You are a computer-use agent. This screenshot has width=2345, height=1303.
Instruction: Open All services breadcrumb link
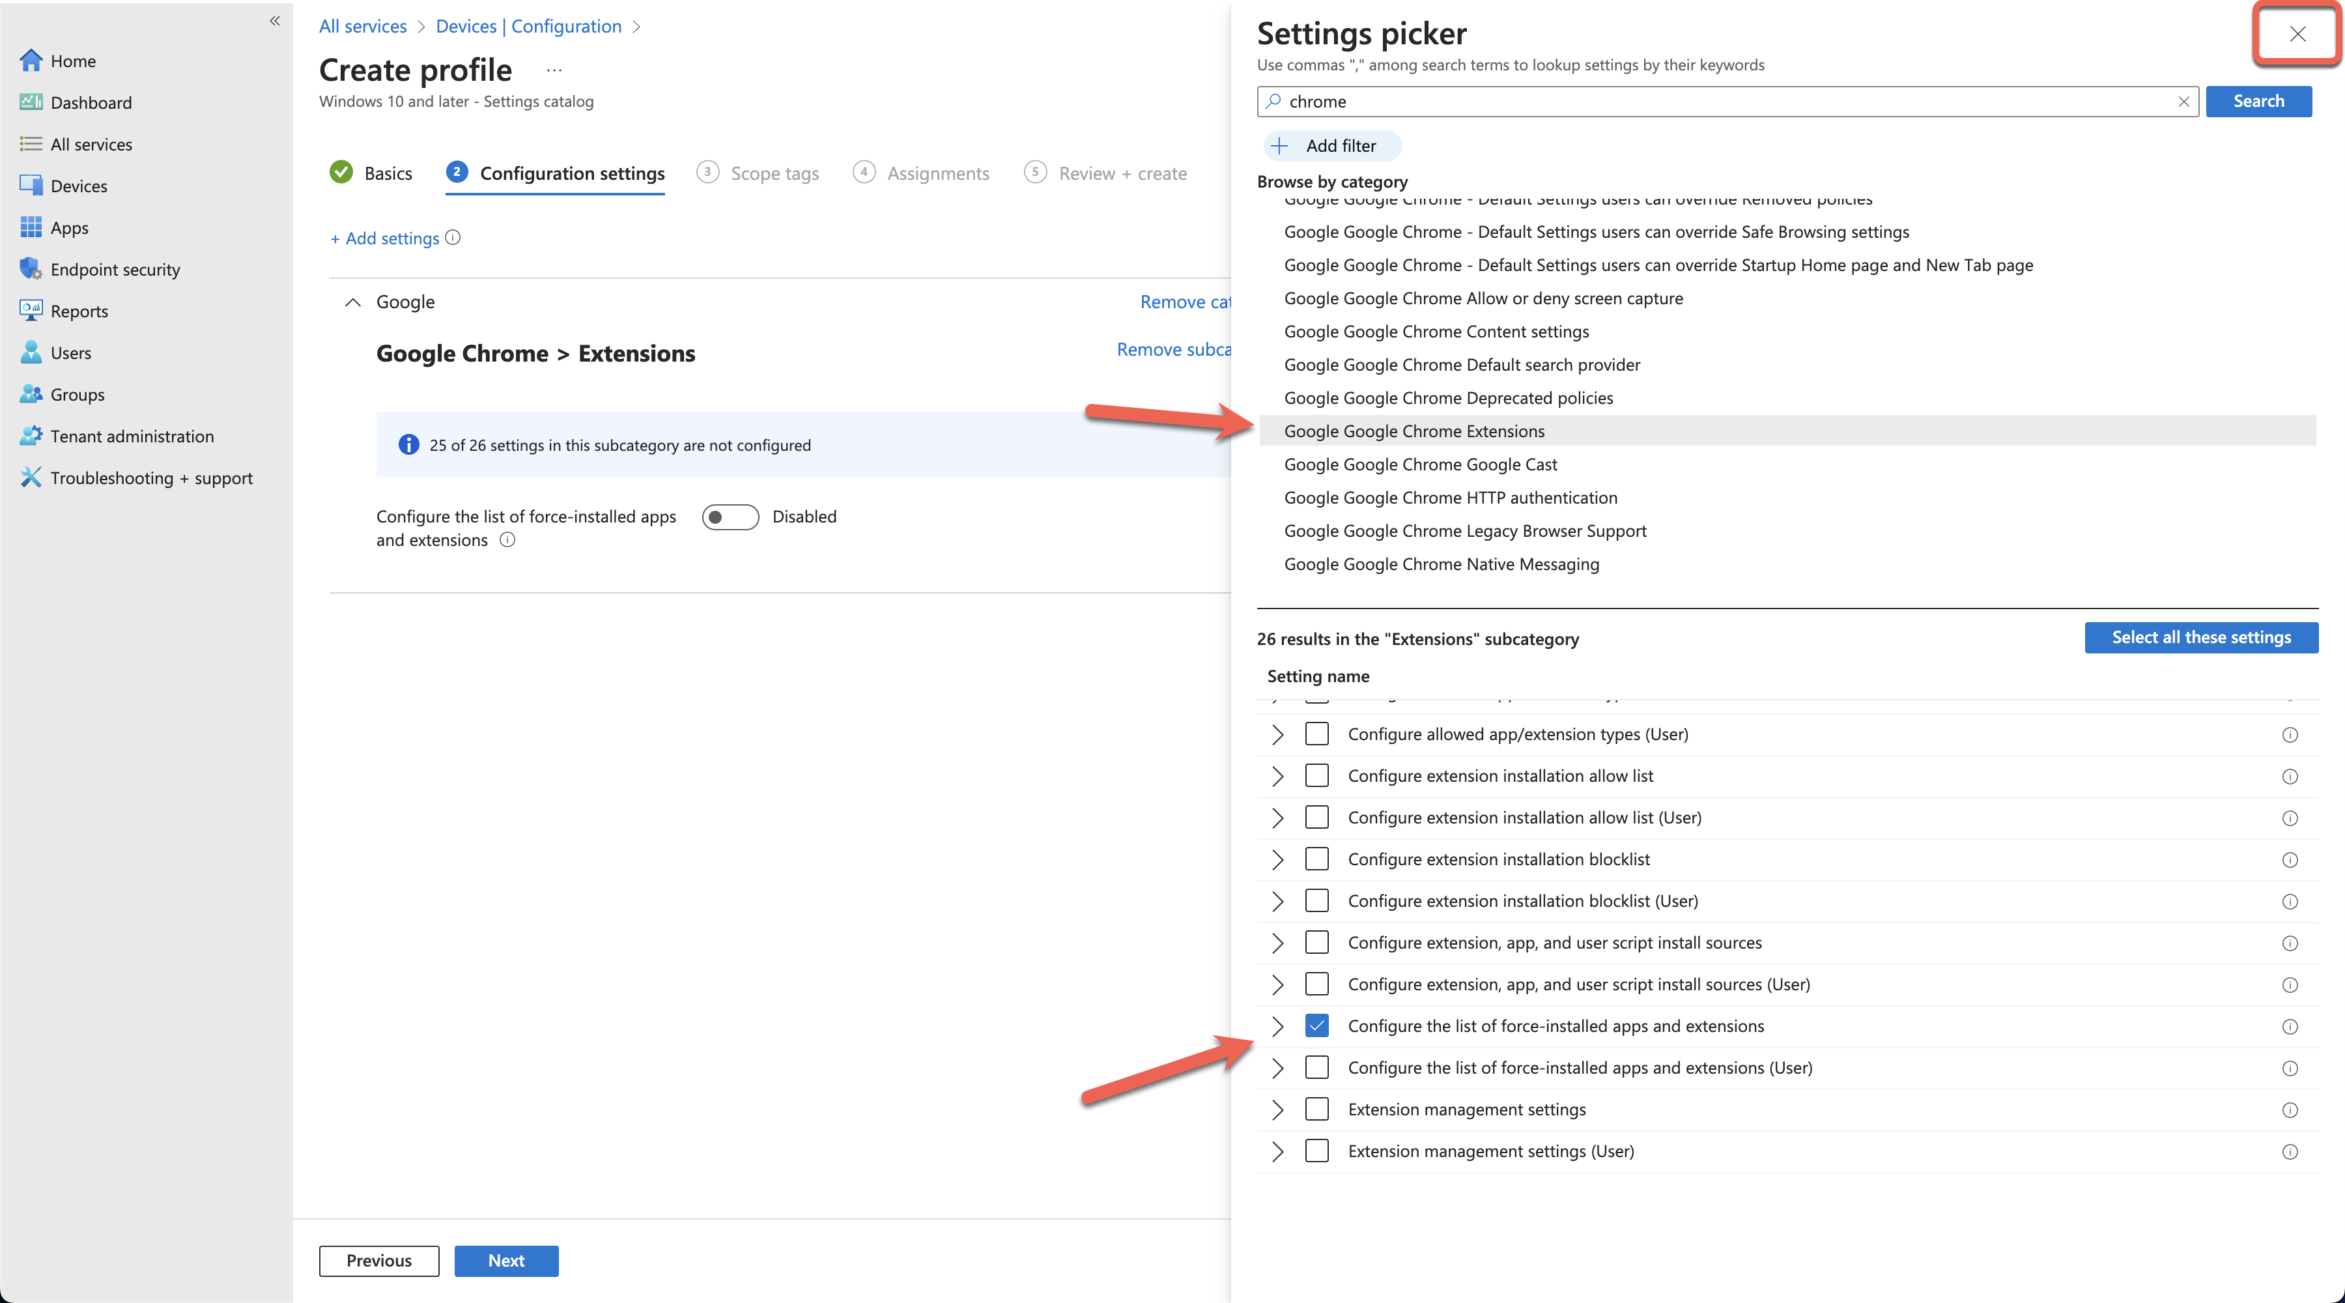pos(362,27)
